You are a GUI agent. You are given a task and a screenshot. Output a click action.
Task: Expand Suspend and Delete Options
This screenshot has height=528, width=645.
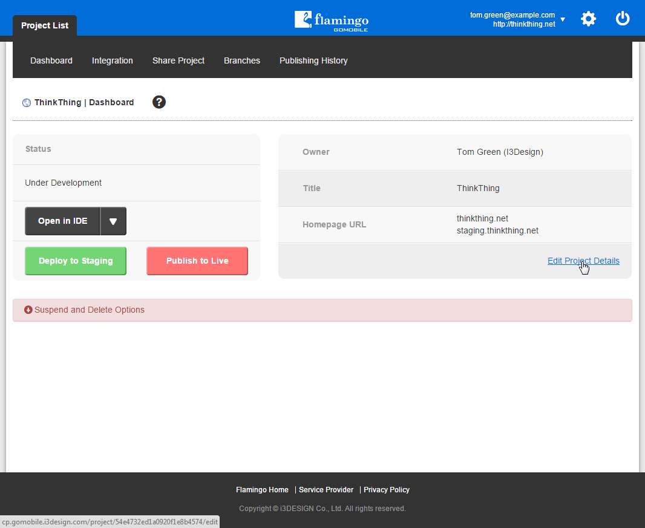pyautogui.click(x=322, y=310)
